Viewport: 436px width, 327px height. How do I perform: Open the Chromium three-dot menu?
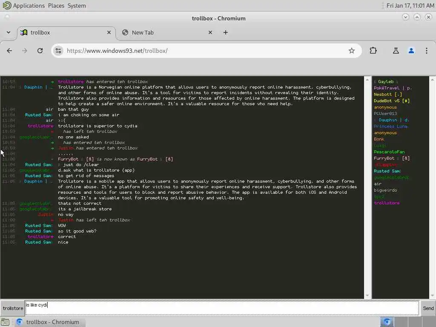click(427, 51)
